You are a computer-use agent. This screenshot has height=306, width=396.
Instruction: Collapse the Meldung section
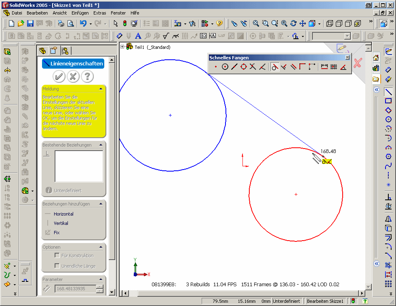pos(101,89)
